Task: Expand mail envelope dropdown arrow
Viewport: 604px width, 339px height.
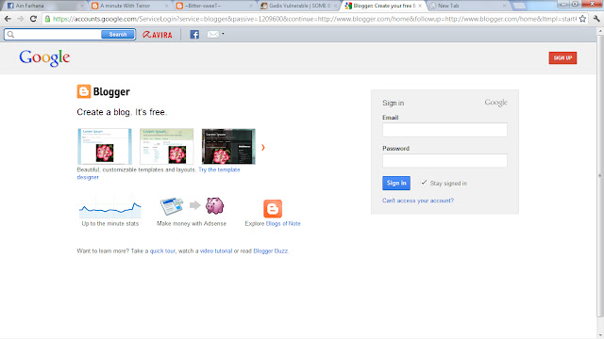Action: [x=223, y=34]
